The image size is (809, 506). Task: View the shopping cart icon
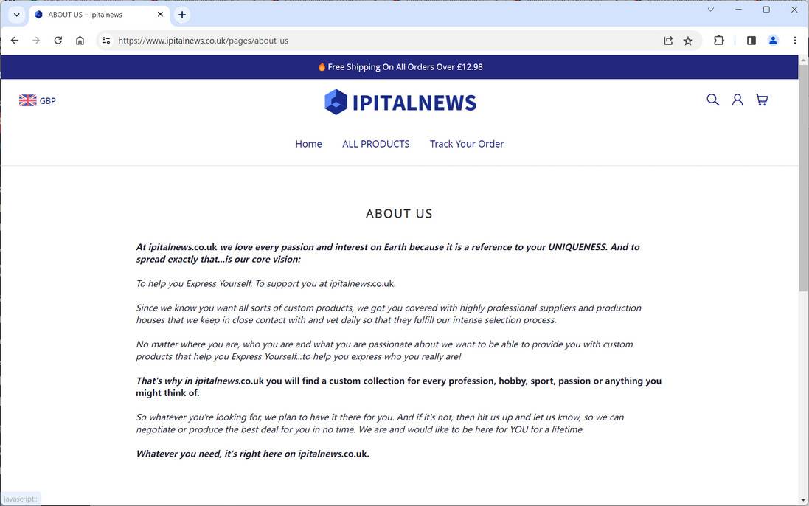(x=762, y=99)
